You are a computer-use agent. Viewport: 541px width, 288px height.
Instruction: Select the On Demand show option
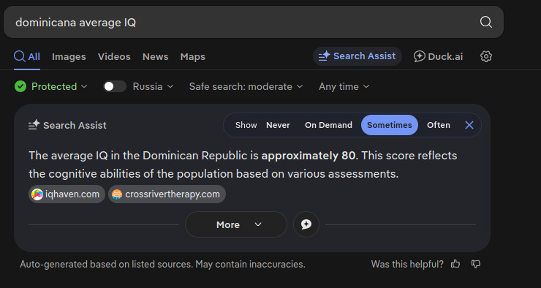click(328, 125)
